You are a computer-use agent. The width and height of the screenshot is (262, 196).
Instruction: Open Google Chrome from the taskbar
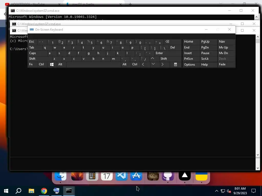pos(44,191)
